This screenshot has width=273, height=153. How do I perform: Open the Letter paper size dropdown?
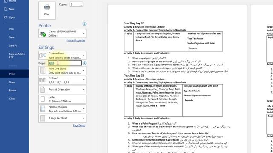tap(62, 99)
